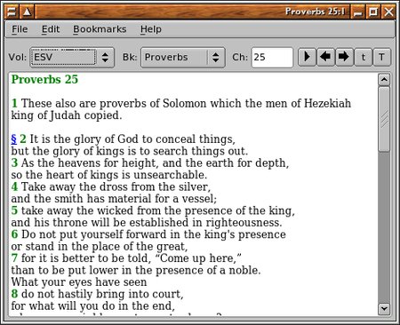
Task: Click verse number 4
Action: point(14,186)
